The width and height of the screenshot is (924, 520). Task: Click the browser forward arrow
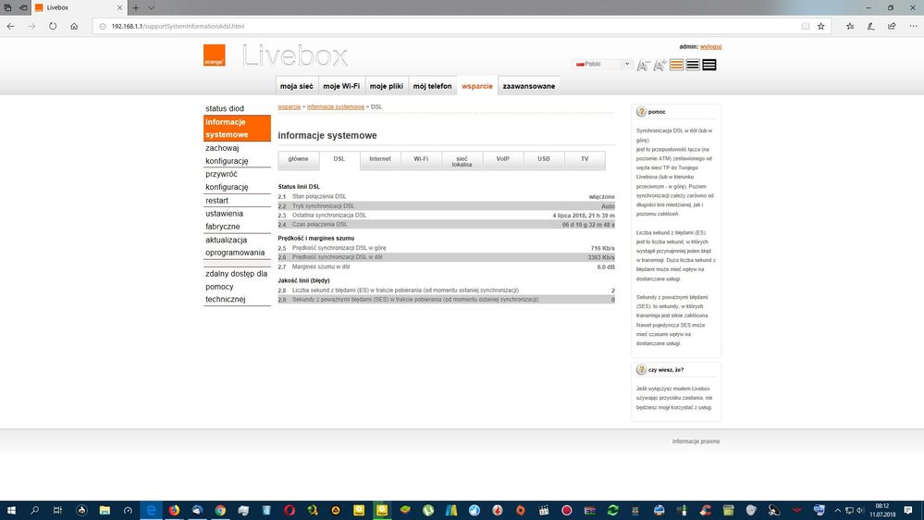(31, 26)
